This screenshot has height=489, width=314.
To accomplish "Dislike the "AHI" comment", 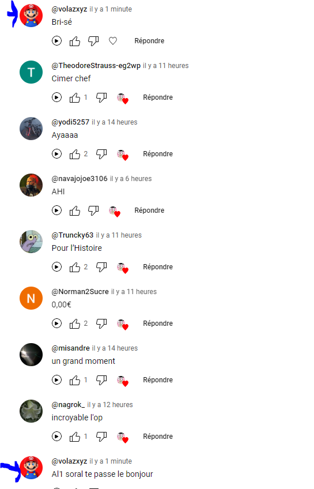I will [x=93, y=211].
